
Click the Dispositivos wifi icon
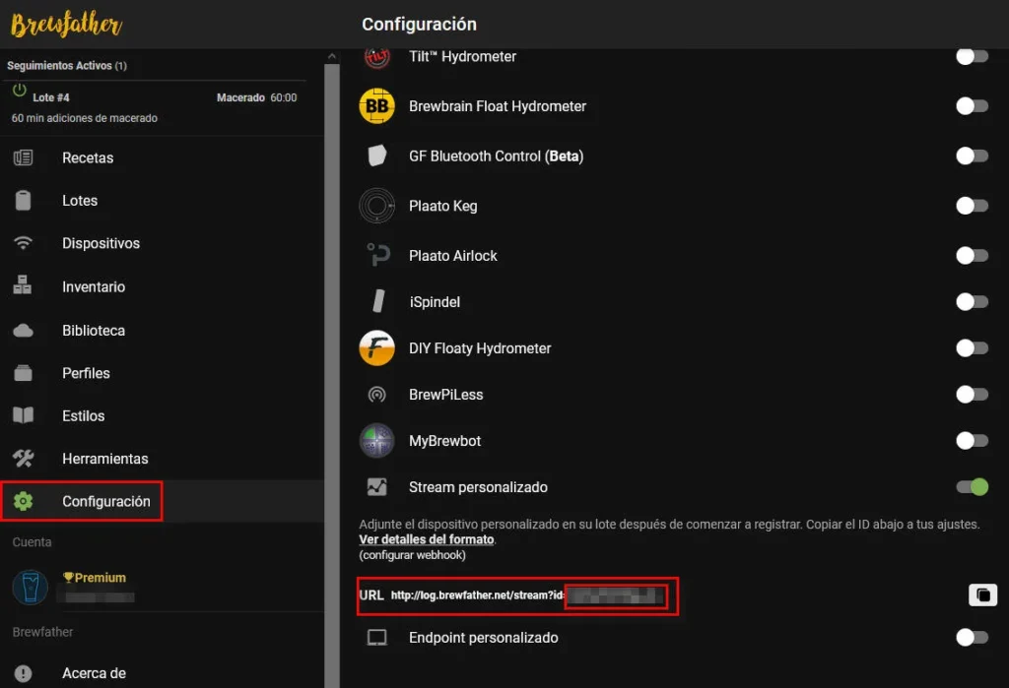pos(24,243)
